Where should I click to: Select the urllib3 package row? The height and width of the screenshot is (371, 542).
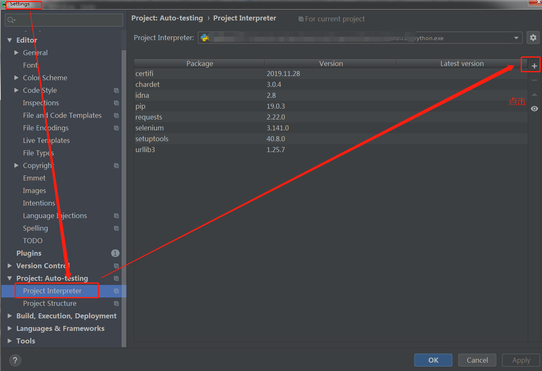click(331, 150)
